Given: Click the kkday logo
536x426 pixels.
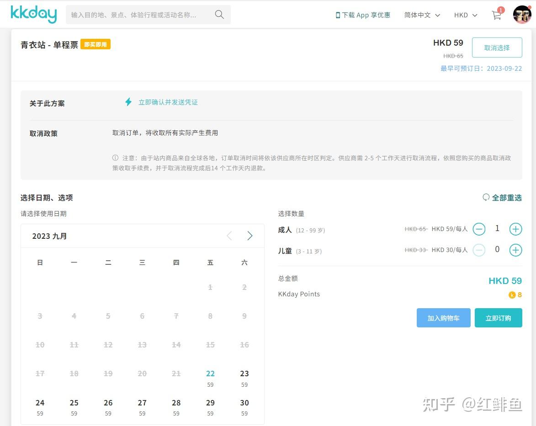Looking at the screenshot, I should coord(33,14).
